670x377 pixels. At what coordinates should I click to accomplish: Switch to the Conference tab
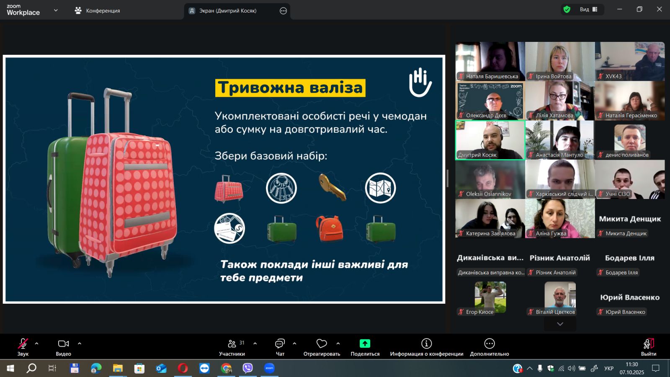pos(97,10)
